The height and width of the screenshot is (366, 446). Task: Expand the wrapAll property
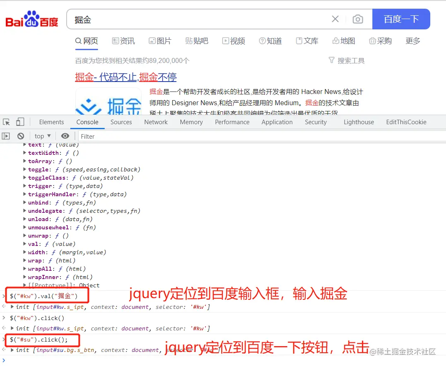click(25, 268)
